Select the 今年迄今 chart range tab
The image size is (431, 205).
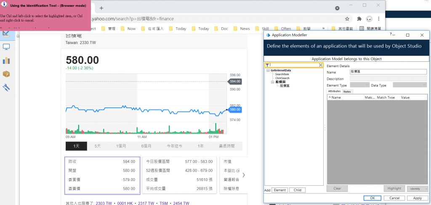(x=175, y=146)
